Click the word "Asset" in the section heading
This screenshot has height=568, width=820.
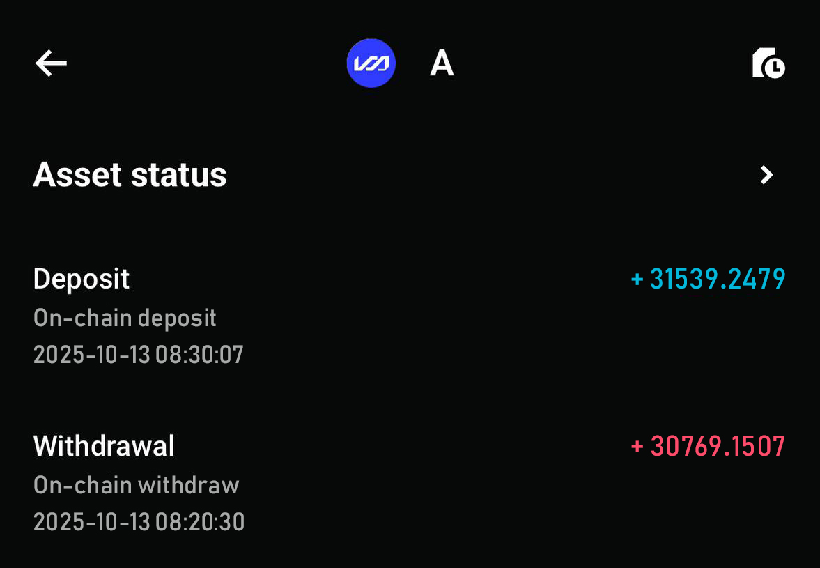77,174
